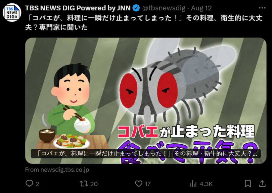Click the card headline caption overlay
This screenshot has width=272, height=193.
tap(146, 154)
